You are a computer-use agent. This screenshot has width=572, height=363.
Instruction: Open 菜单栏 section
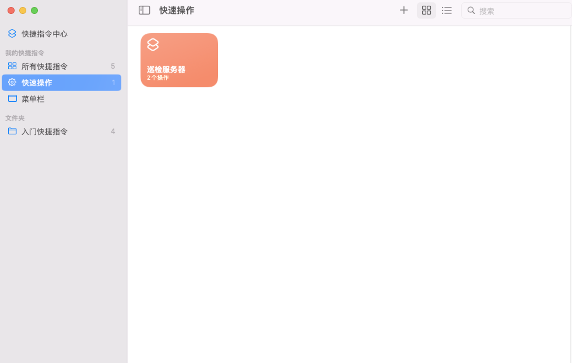click(x=61, y=99)
